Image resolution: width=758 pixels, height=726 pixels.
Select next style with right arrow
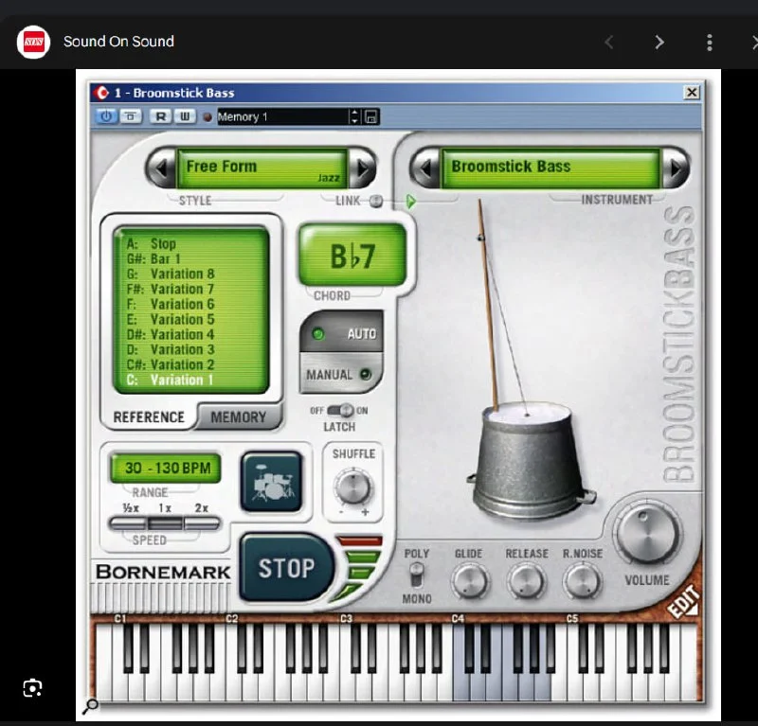[x=362, y=168]
